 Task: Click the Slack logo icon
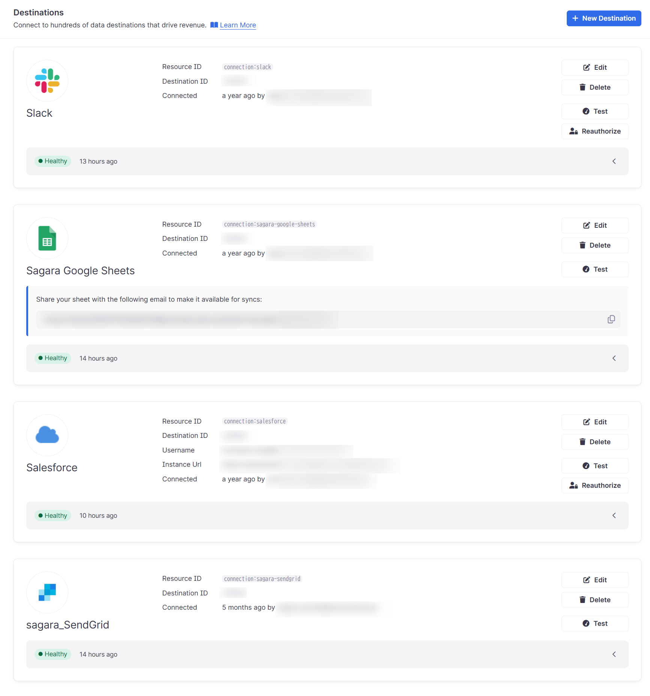pyautogui.click(x=47, y=81)
